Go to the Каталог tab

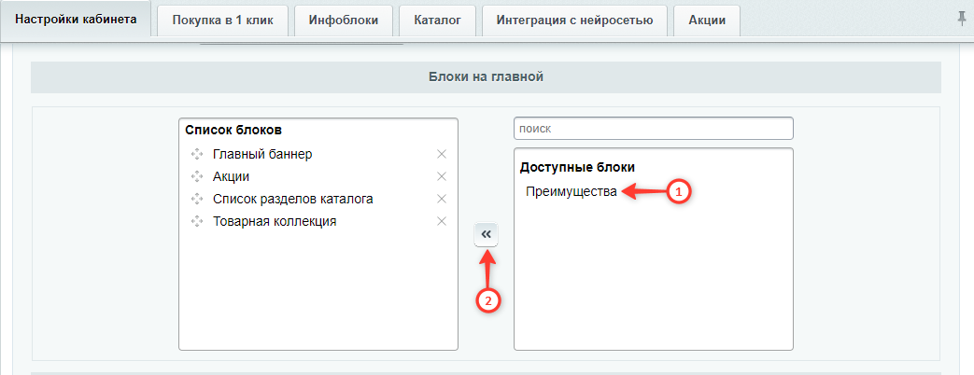(x=437, y=20)
